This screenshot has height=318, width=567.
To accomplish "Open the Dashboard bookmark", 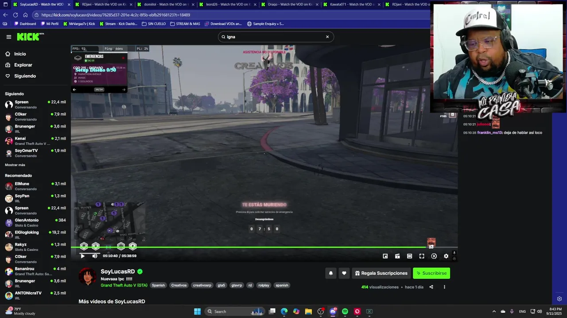I will click(25, 24).
